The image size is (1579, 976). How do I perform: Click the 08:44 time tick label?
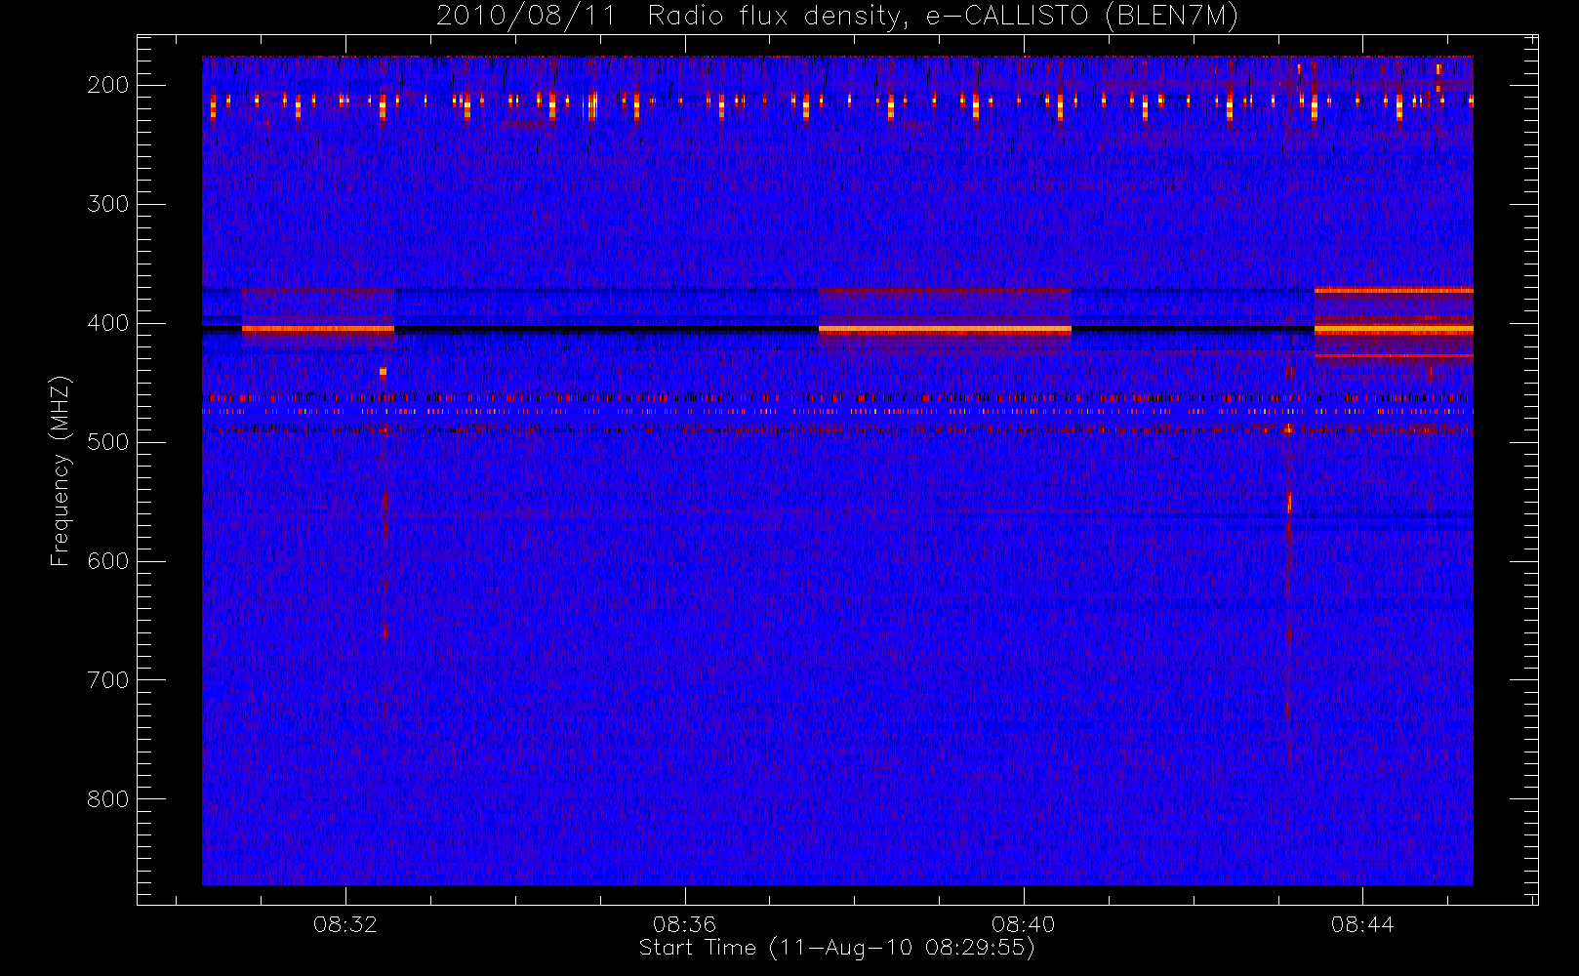[x=1362, y=924]
